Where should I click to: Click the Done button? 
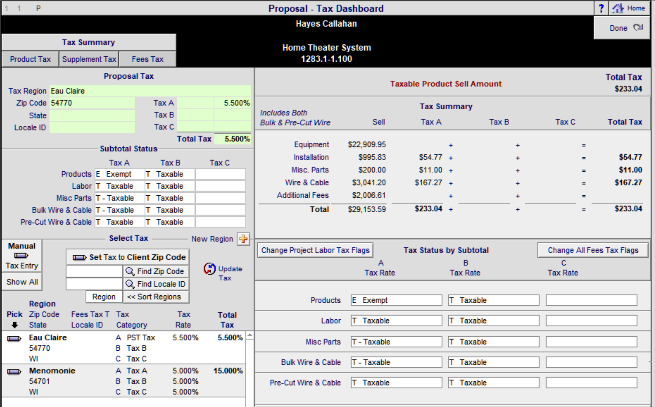click(x=622, y=28)
